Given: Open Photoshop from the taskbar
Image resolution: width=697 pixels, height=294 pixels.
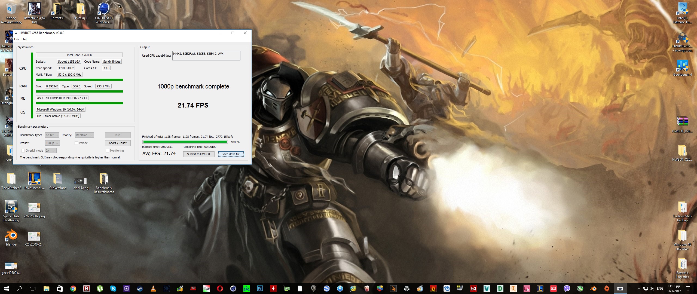Looking at the screenshot, I should point(260,289).
